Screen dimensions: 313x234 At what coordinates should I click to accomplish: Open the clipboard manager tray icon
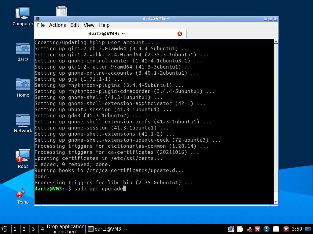click(240, 229)
